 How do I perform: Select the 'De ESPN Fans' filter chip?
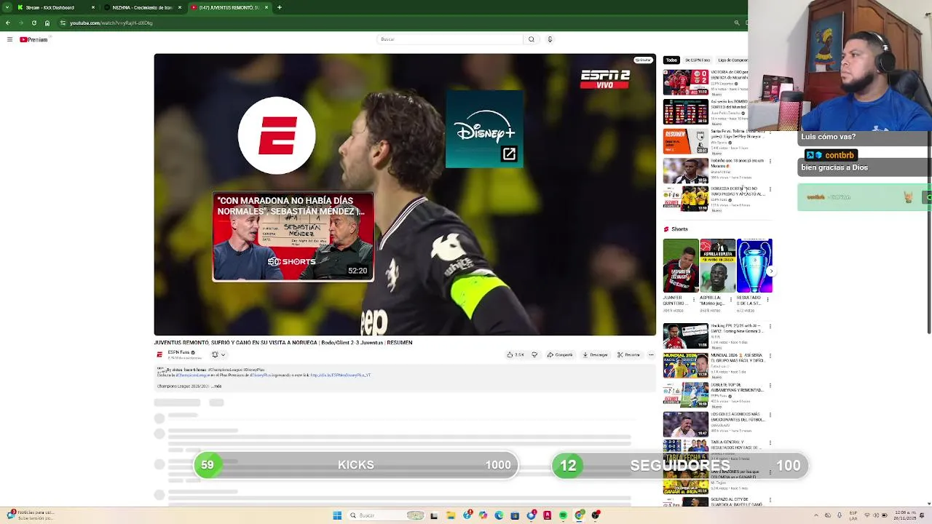[x=698, y=60]
